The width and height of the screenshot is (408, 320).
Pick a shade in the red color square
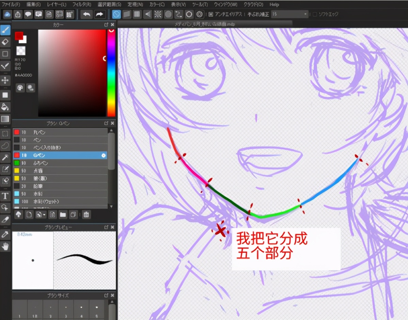[x=72, y=73]
